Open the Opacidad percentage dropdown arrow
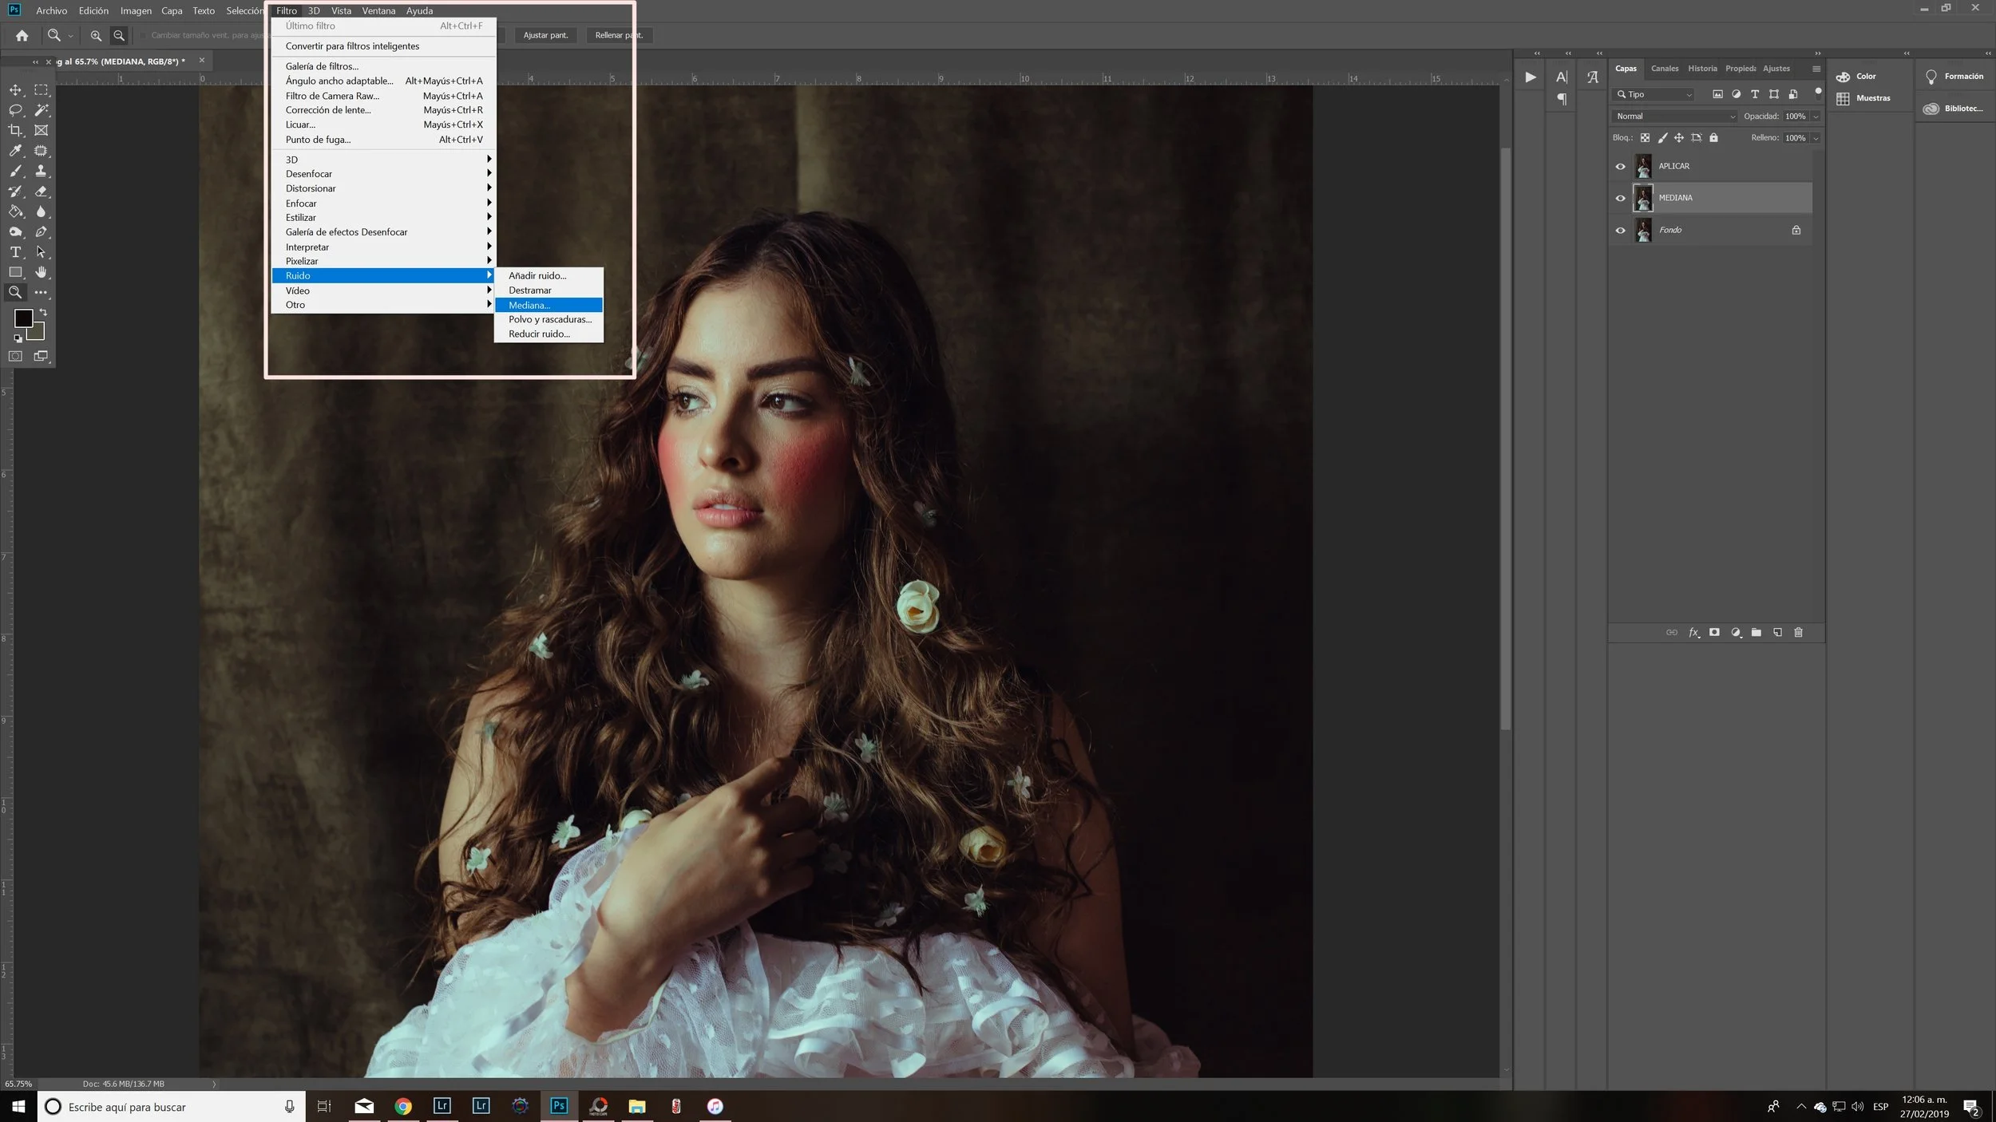Screen dimensions: 1996x1122 (x=1816, y=117)
